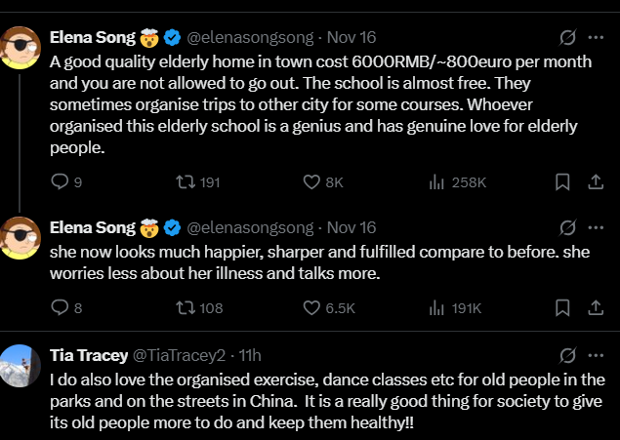View analytics showing 258K views
620x440 pixels.
[438, 181]
